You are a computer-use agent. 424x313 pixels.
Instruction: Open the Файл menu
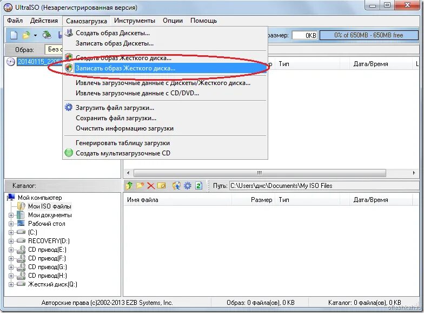click(x=15, y=21)
